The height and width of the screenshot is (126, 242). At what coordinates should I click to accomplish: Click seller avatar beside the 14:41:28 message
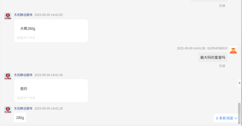click(x=8, y=110)
